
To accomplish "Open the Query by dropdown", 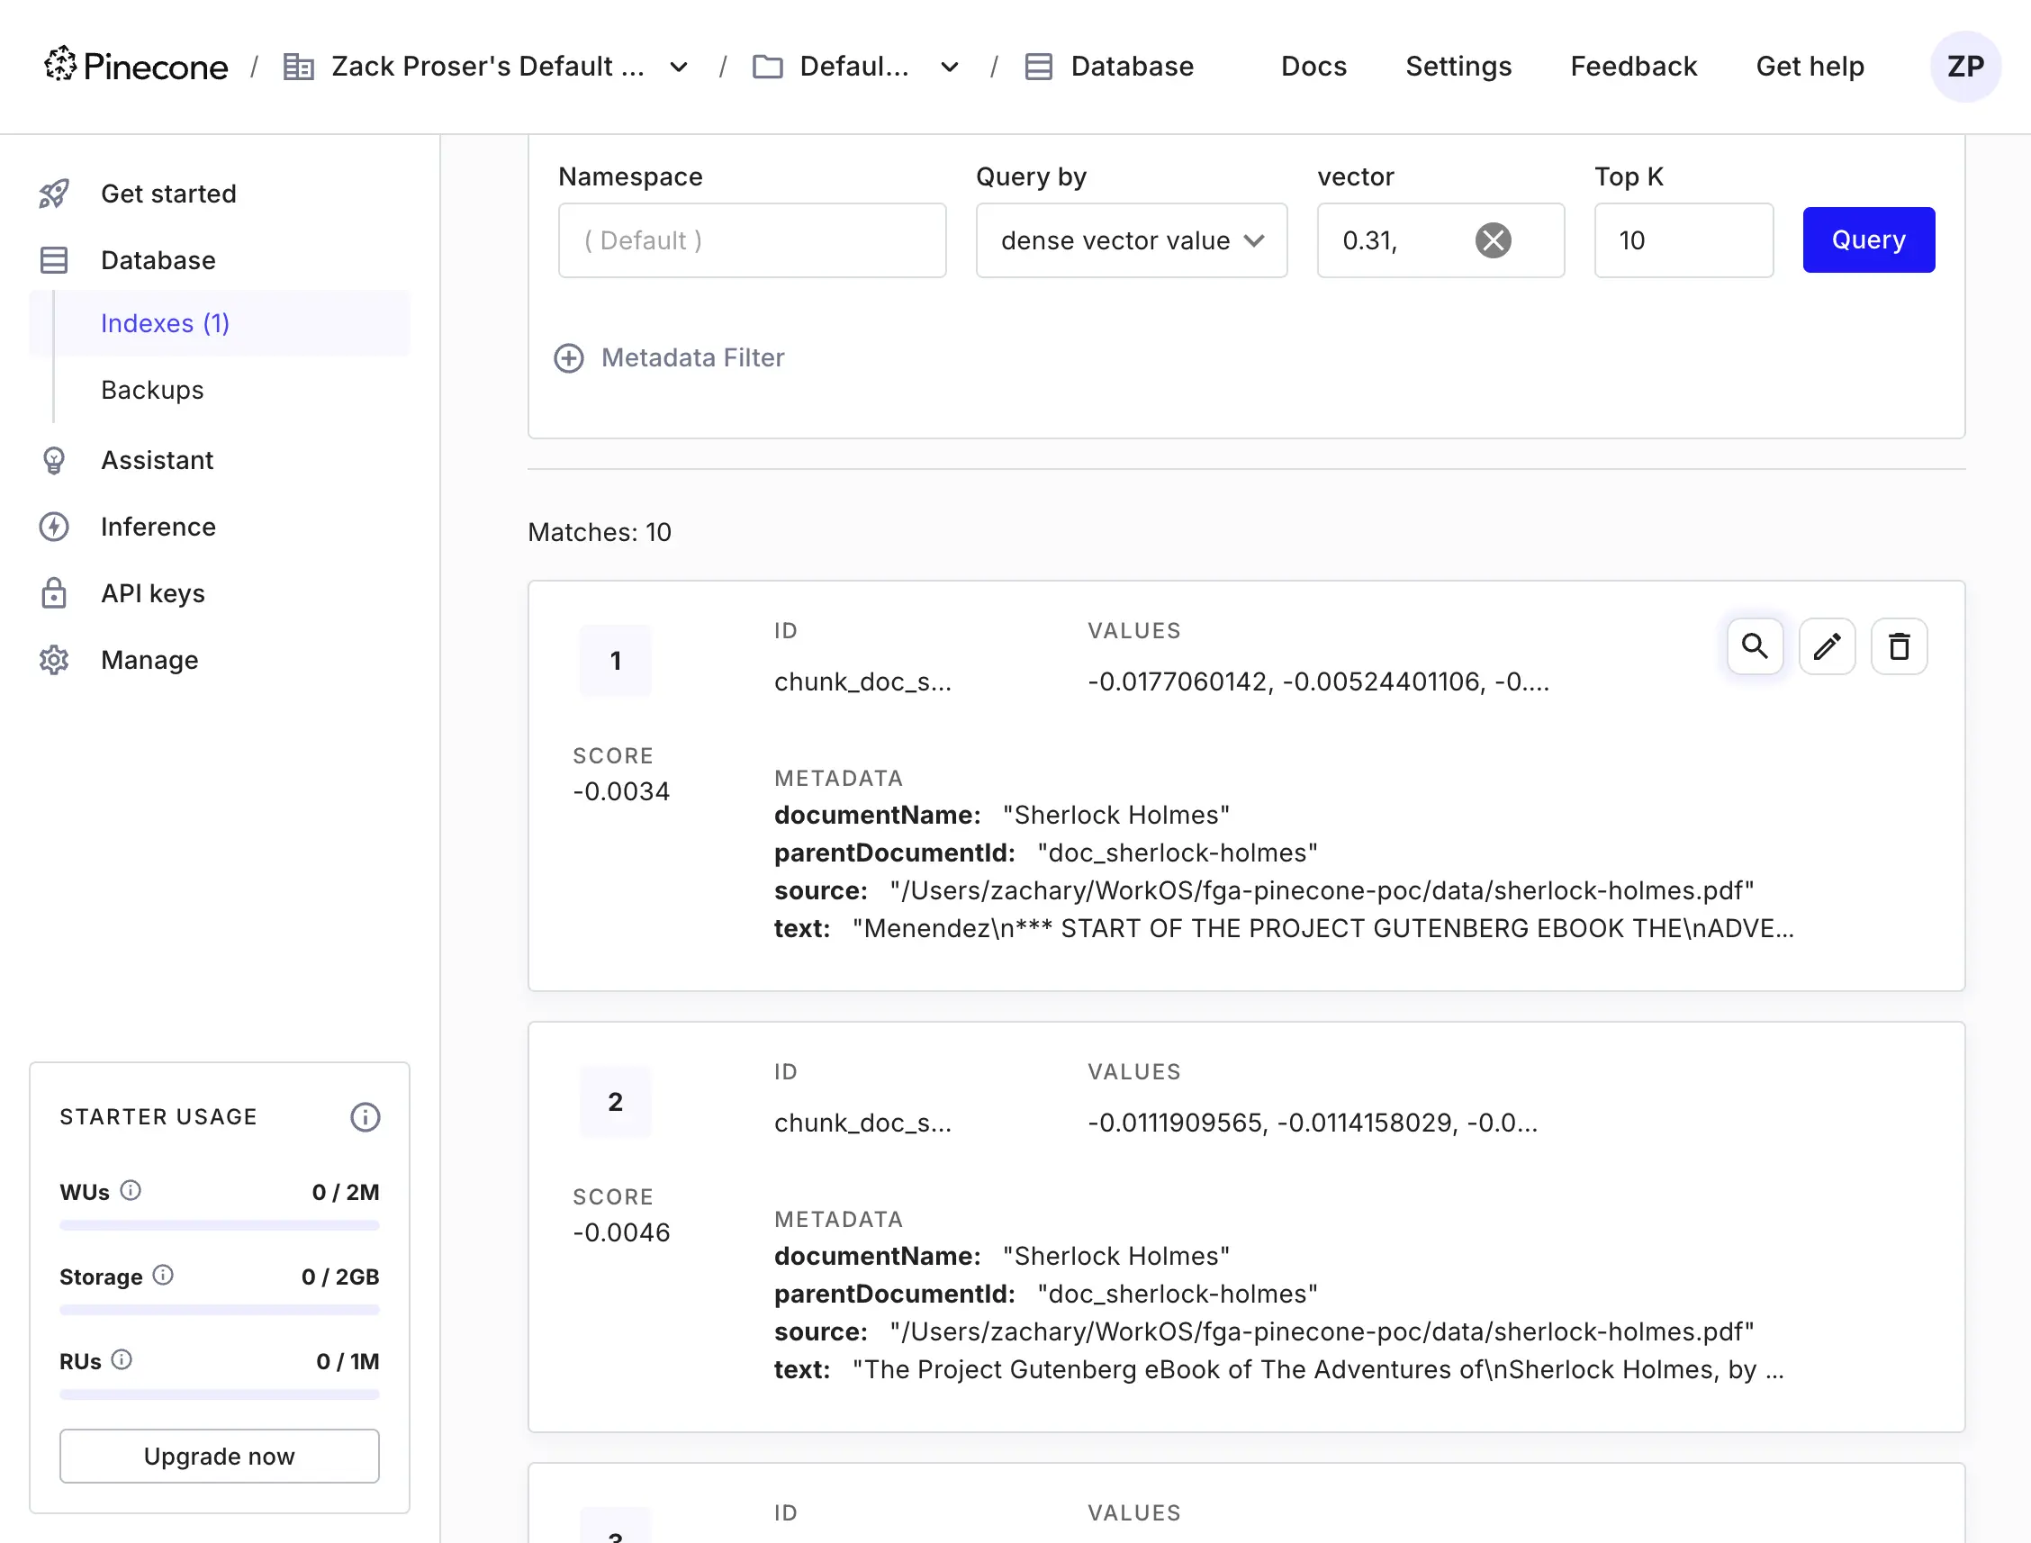I will pos(1132,240).
